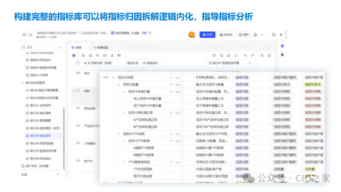This screenshot has width=341, height=192.
Task: Click the sidebar vertical scrollbar
Action: [x=64, y=139]
